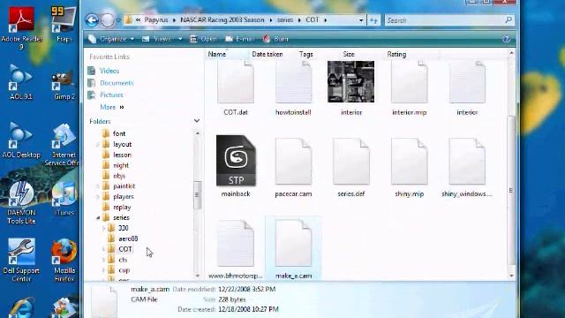Screen dimensions: 565x318
Task: Select the pacecar.cam file icon
Action: [293, 161]
